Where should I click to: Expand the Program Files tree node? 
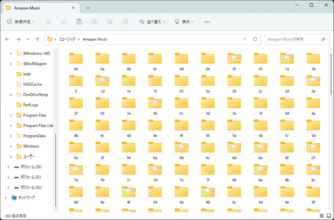pos(11,115)
